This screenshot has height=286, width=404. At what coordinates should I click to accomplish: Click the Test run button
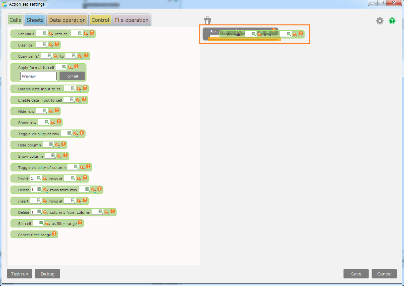point(20,274)
